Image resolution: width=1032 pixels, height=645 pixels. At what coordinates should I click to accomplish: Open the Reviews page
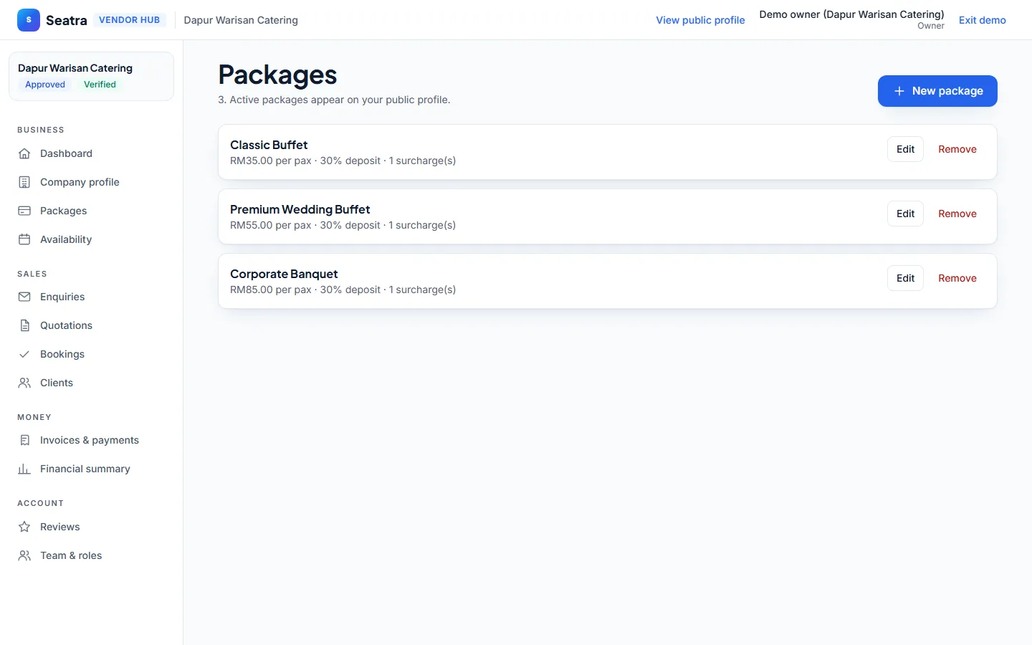click(x=91, y=527)
